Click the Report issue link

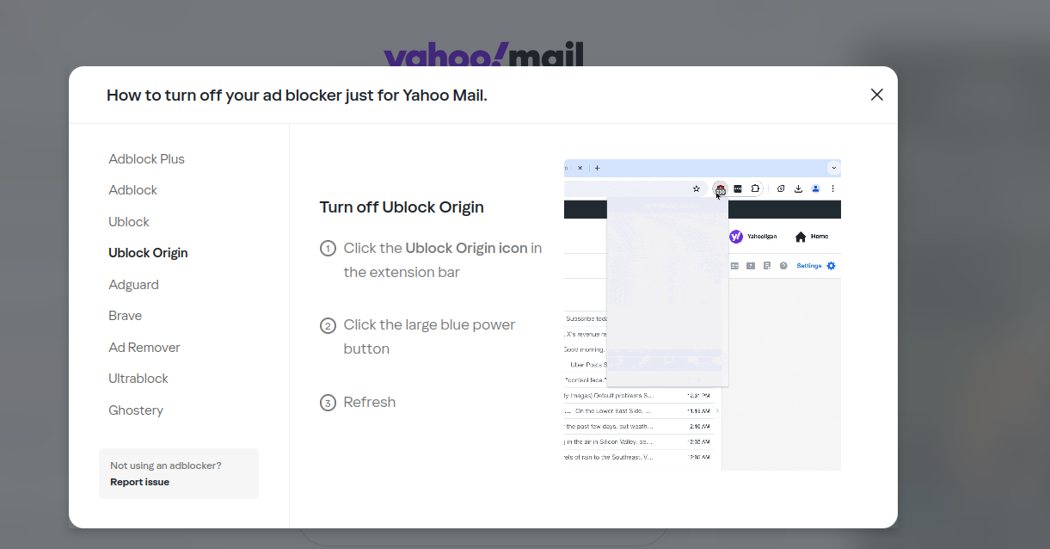(139, 482)
